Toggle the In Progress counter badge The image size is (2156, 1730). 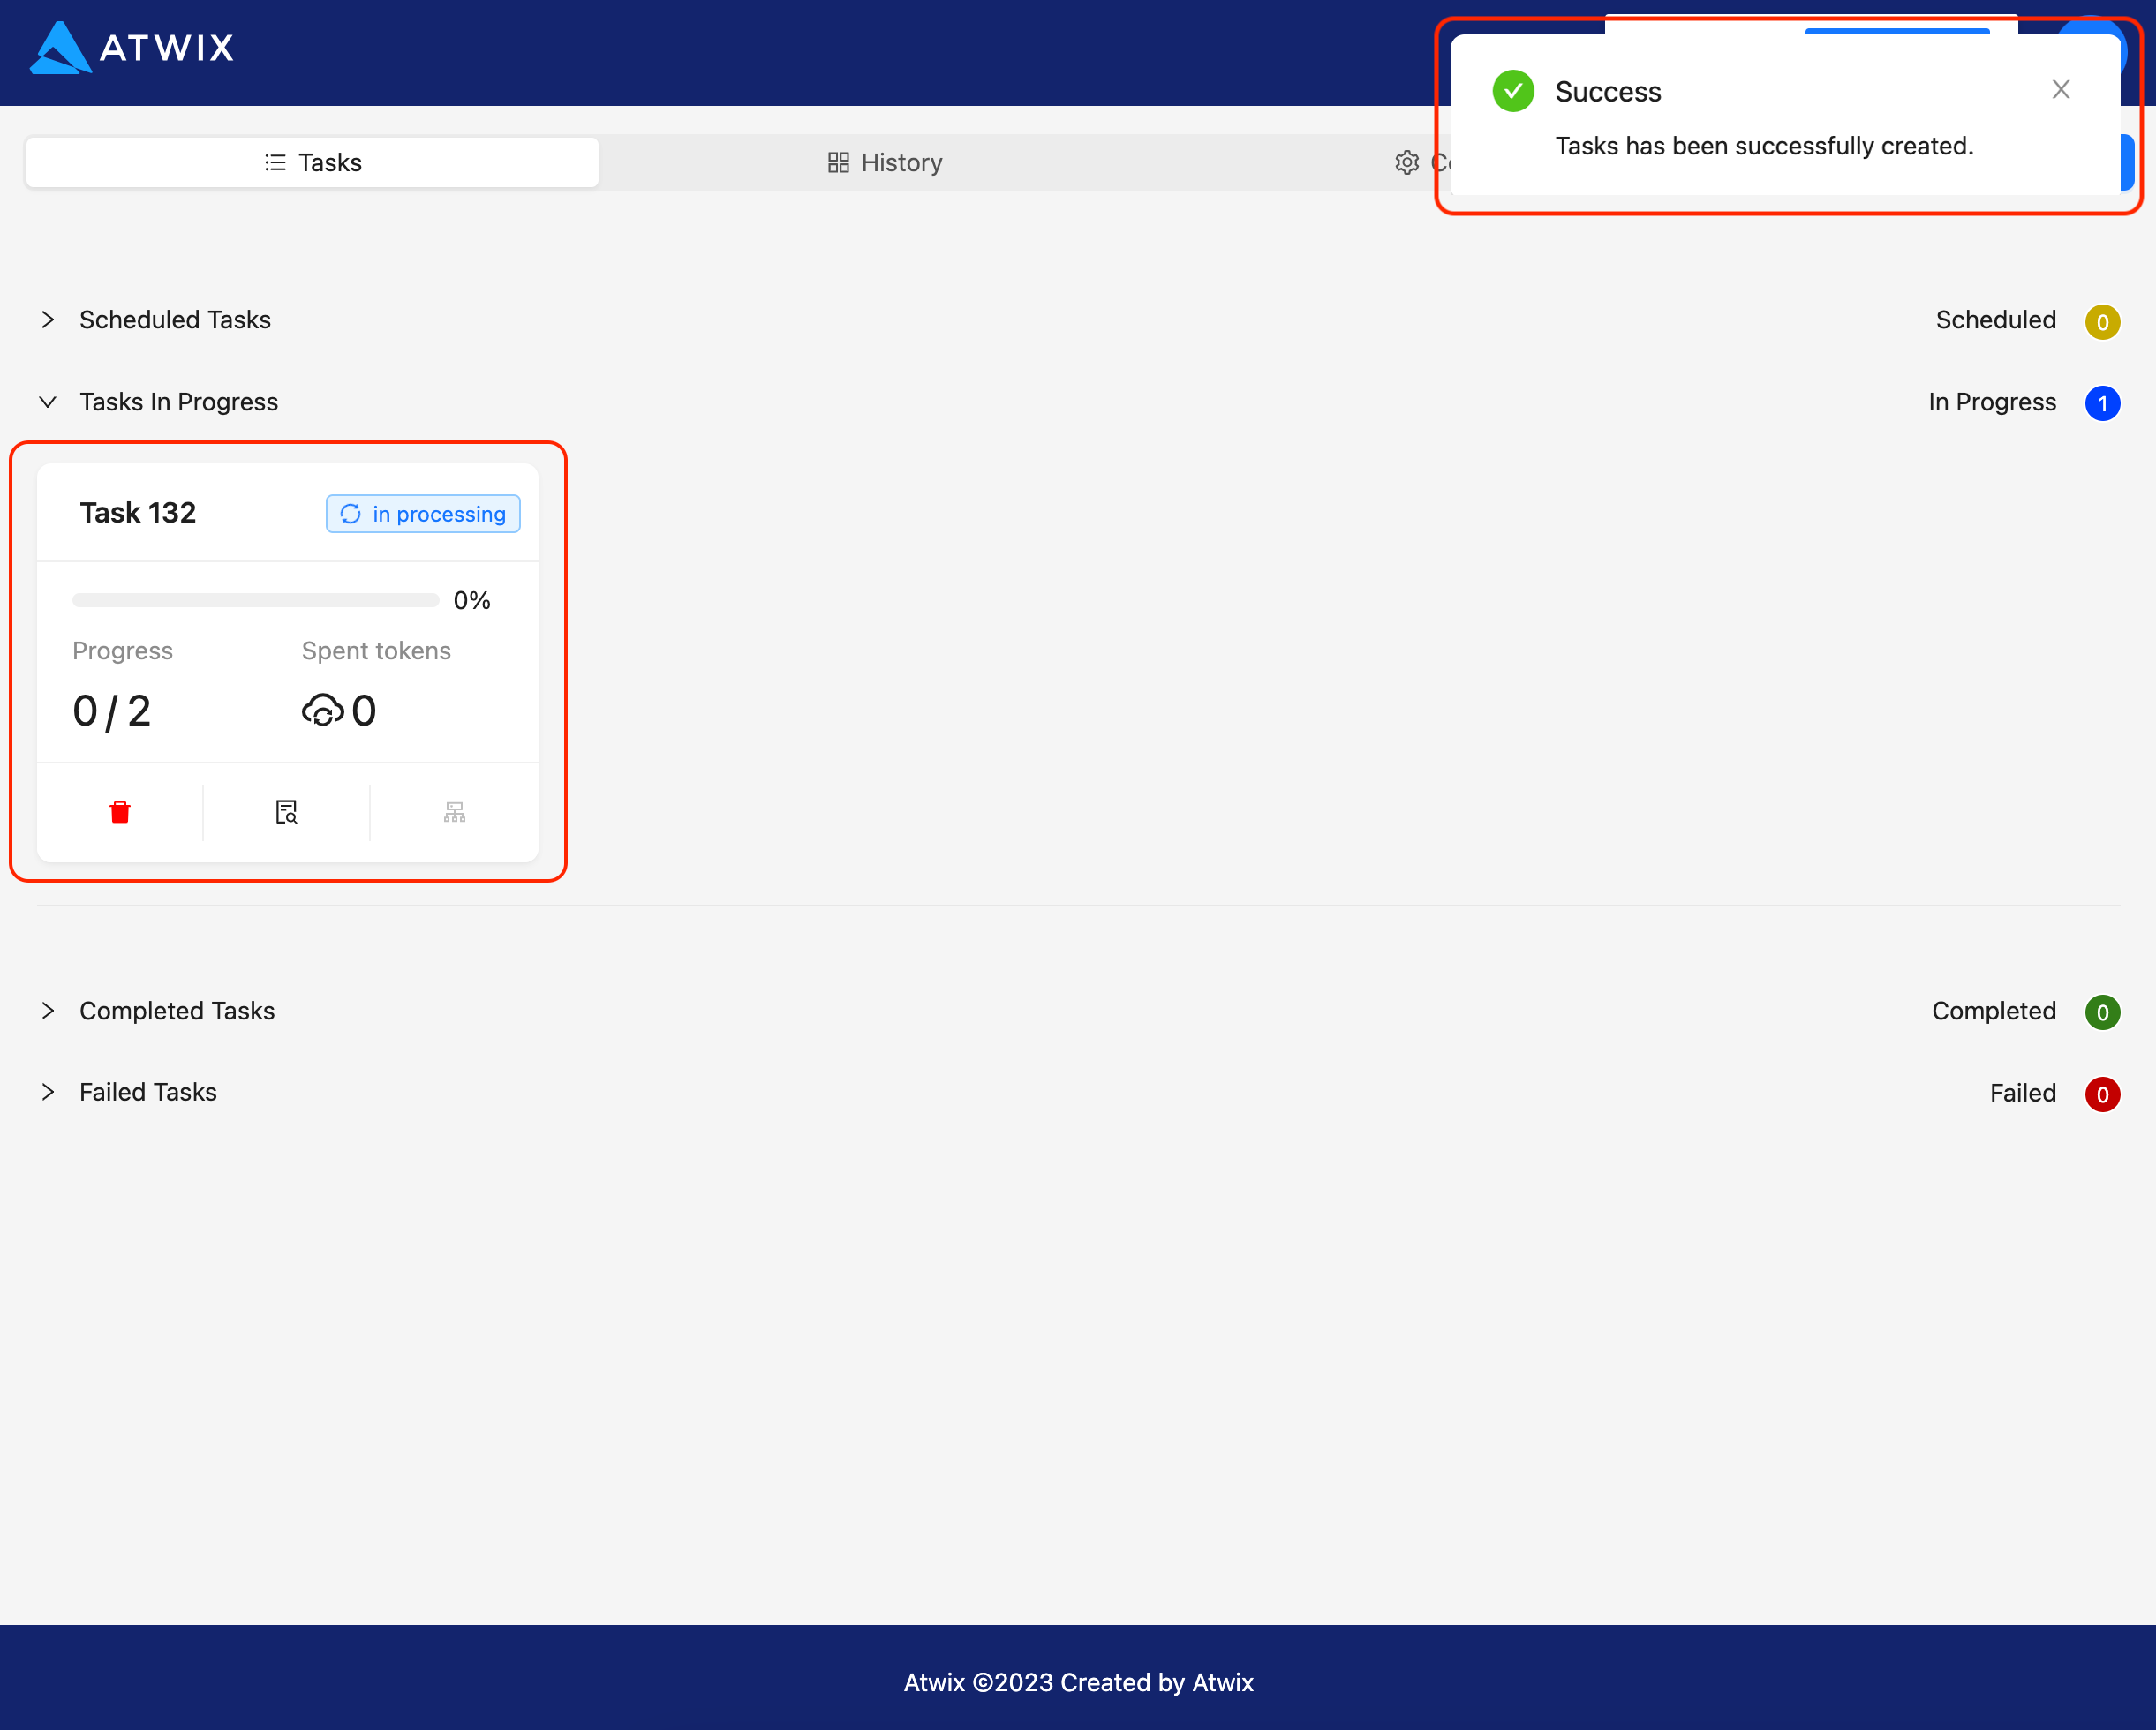coord(2103,403)
